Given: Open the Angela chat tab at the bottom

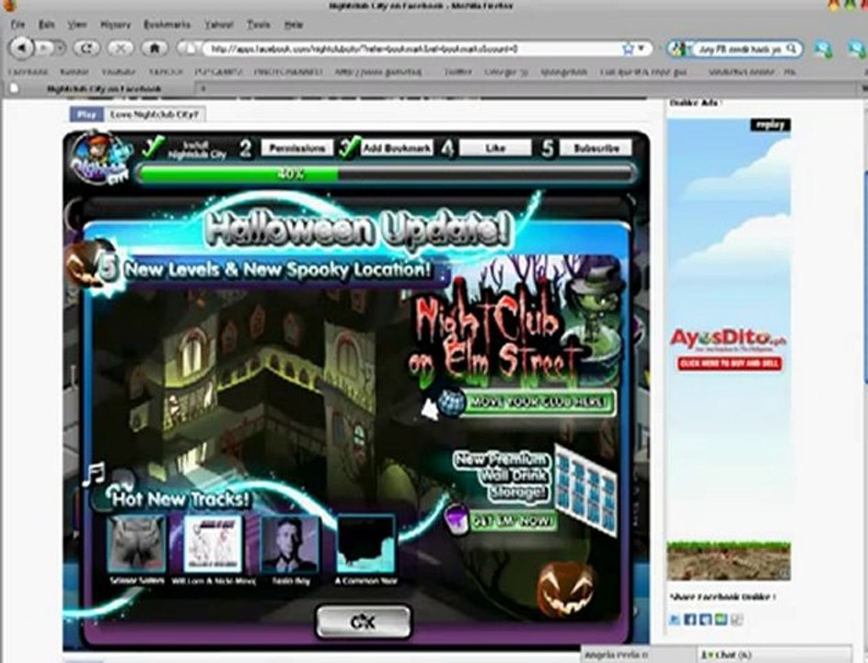Looking at the screenshot, I should (x=638, y=656).
